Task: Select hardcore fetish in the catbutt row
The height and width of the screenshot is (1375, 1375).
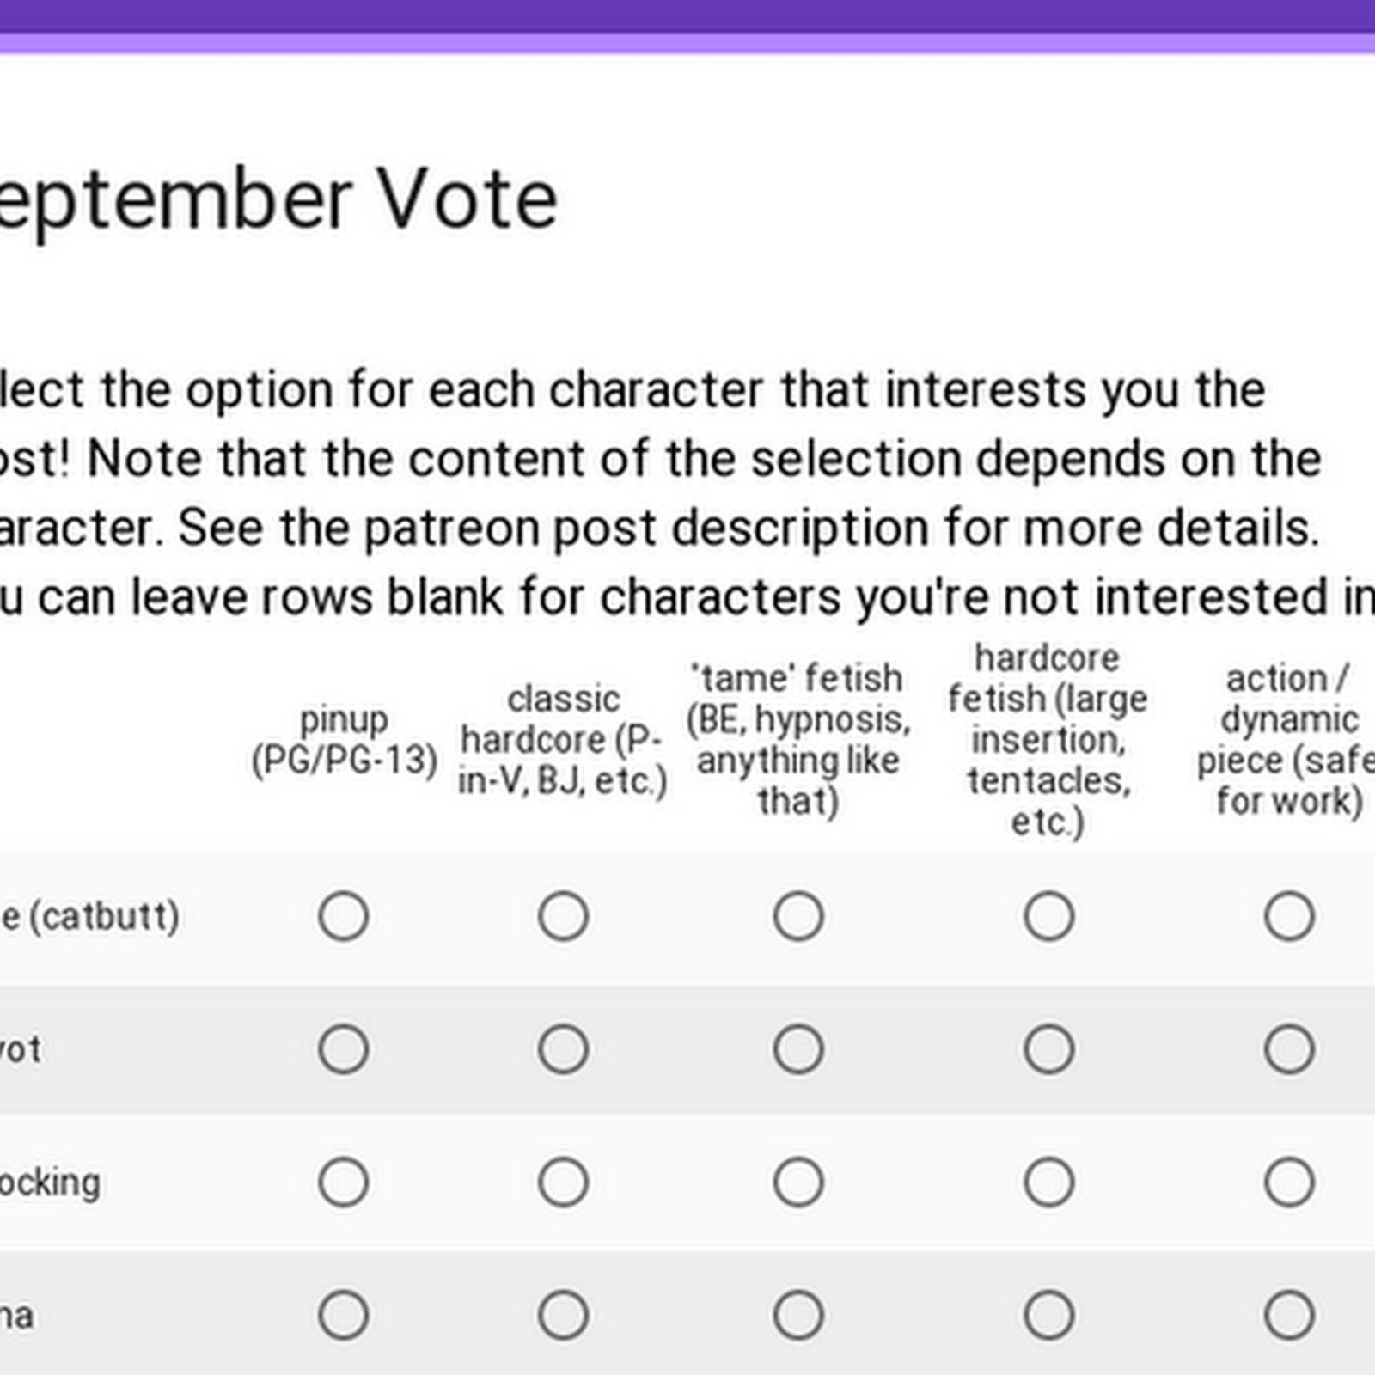Action: click(1049, 916)
